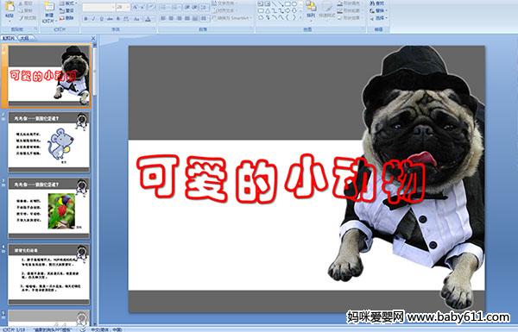Screen dimensions: 518x332
Task: Toggle Italic formatting
Action: point(93,19)
